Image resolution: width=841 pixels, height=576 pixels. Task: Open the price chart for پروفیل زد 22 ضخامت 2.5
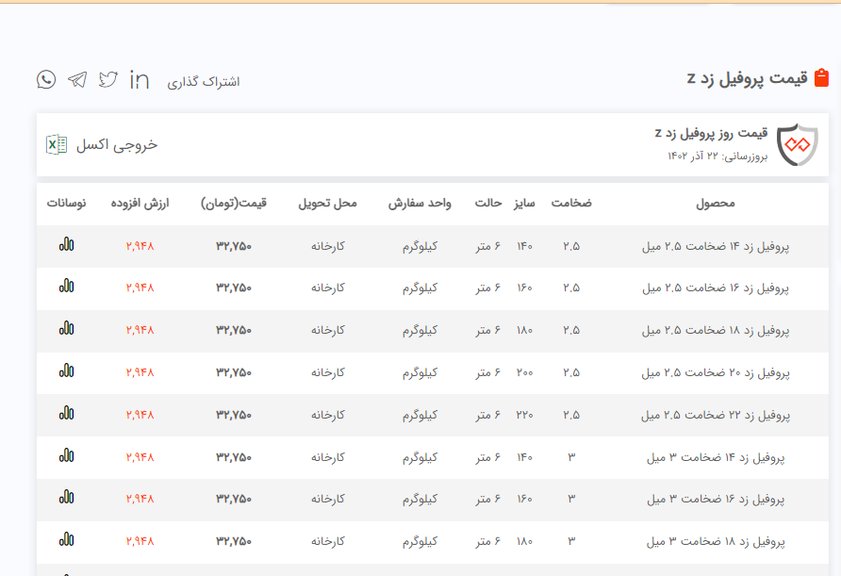point(66,414)
